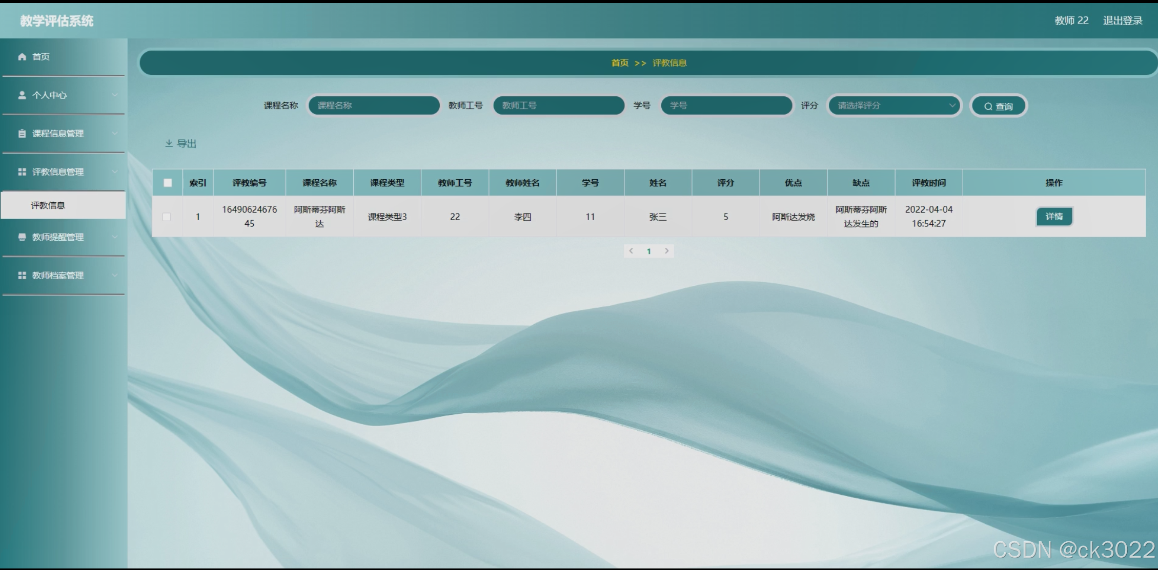
Task: Click the grid icon beside 教师档案管理
Action: (x=22, y=276)
